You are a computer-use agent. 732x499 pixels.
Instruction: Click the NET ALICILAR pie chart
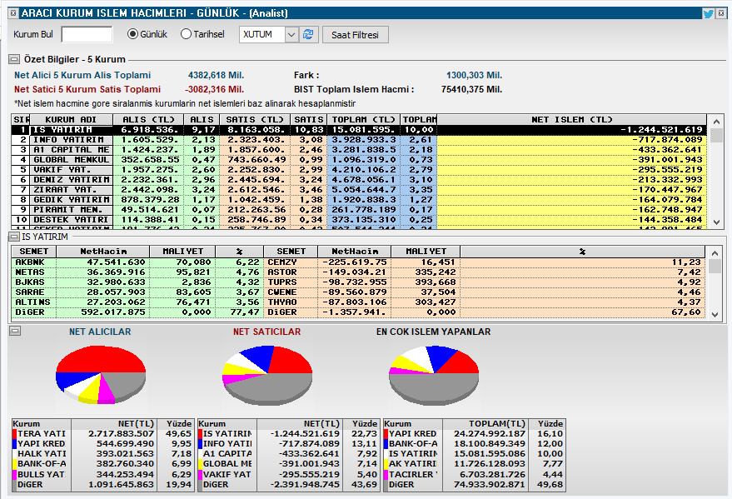[x=101, y=375]
